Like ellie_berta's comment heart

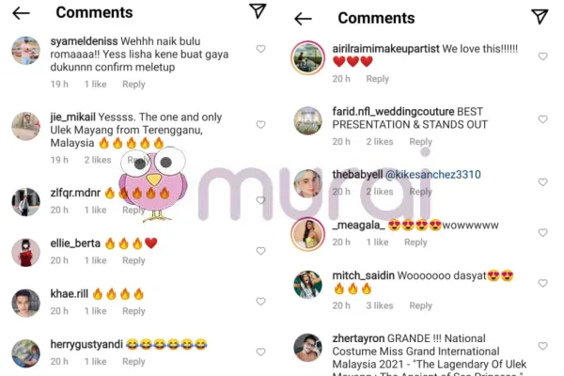[x=260, y=251]
